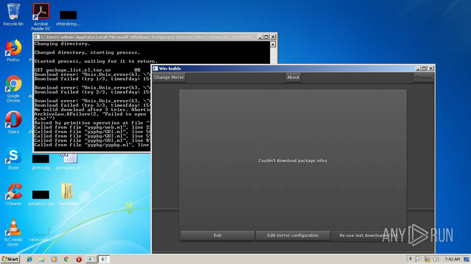Click the Change Mirror button
Image resolution: width=471 pixels, height=264 pixels.
[x=169, y=77]
